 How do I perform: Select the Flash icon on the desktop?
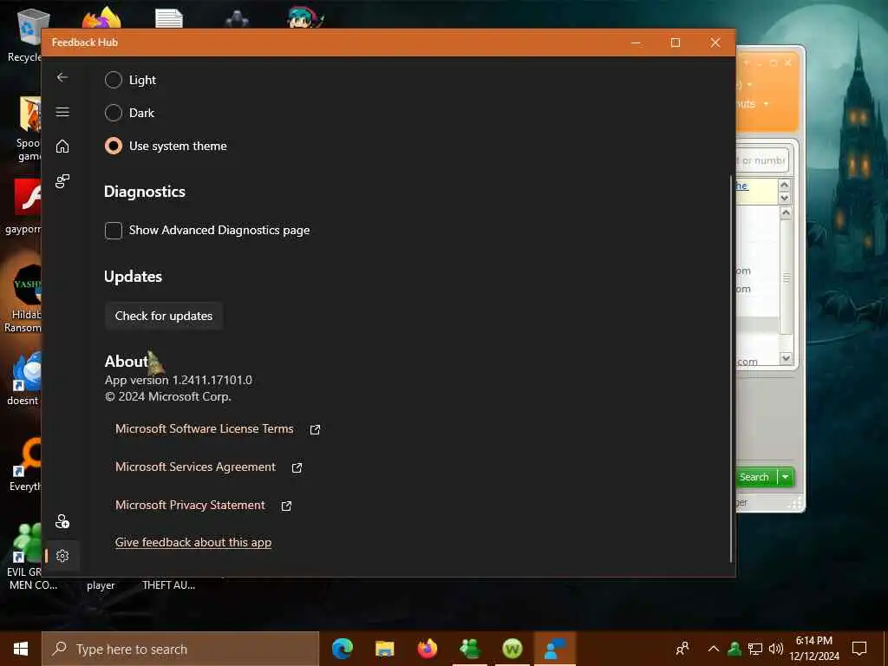point(23,206)
